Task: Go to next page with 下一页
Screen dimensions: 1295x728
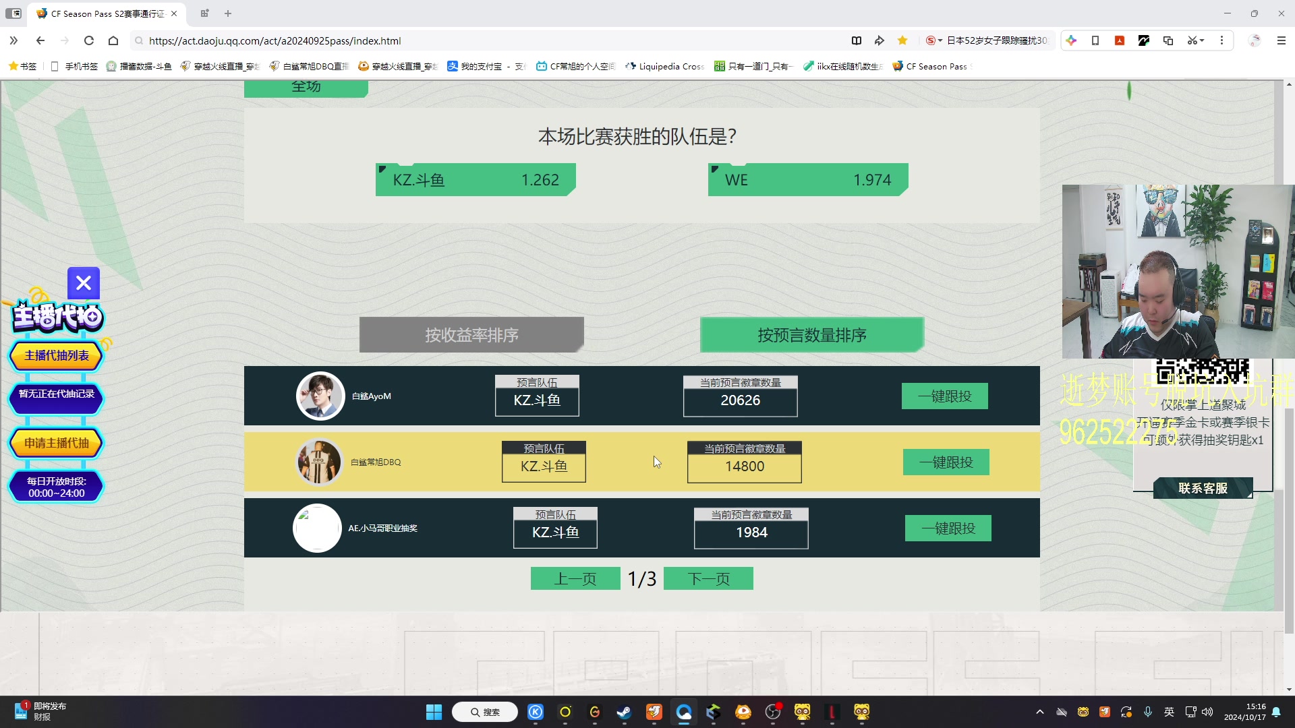Action: click(x=708, y=578)
